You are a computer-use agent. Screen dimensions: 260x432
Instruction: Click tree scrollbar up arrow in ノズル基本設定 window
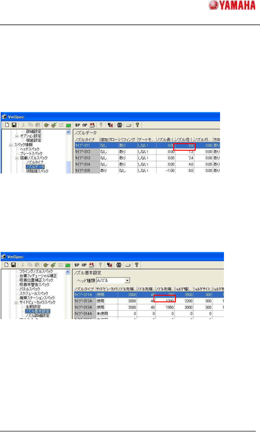(68, 272)
